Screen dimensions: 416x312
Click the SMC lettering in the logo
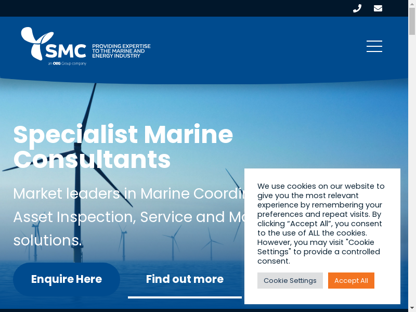point(66,51)
